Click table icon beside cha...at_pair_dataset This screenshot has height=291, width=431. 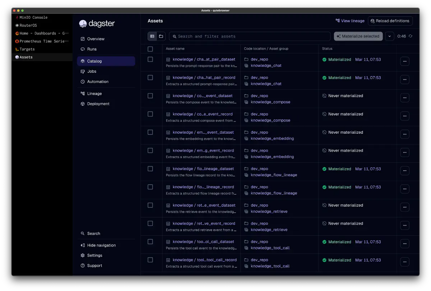click(168, 59)
